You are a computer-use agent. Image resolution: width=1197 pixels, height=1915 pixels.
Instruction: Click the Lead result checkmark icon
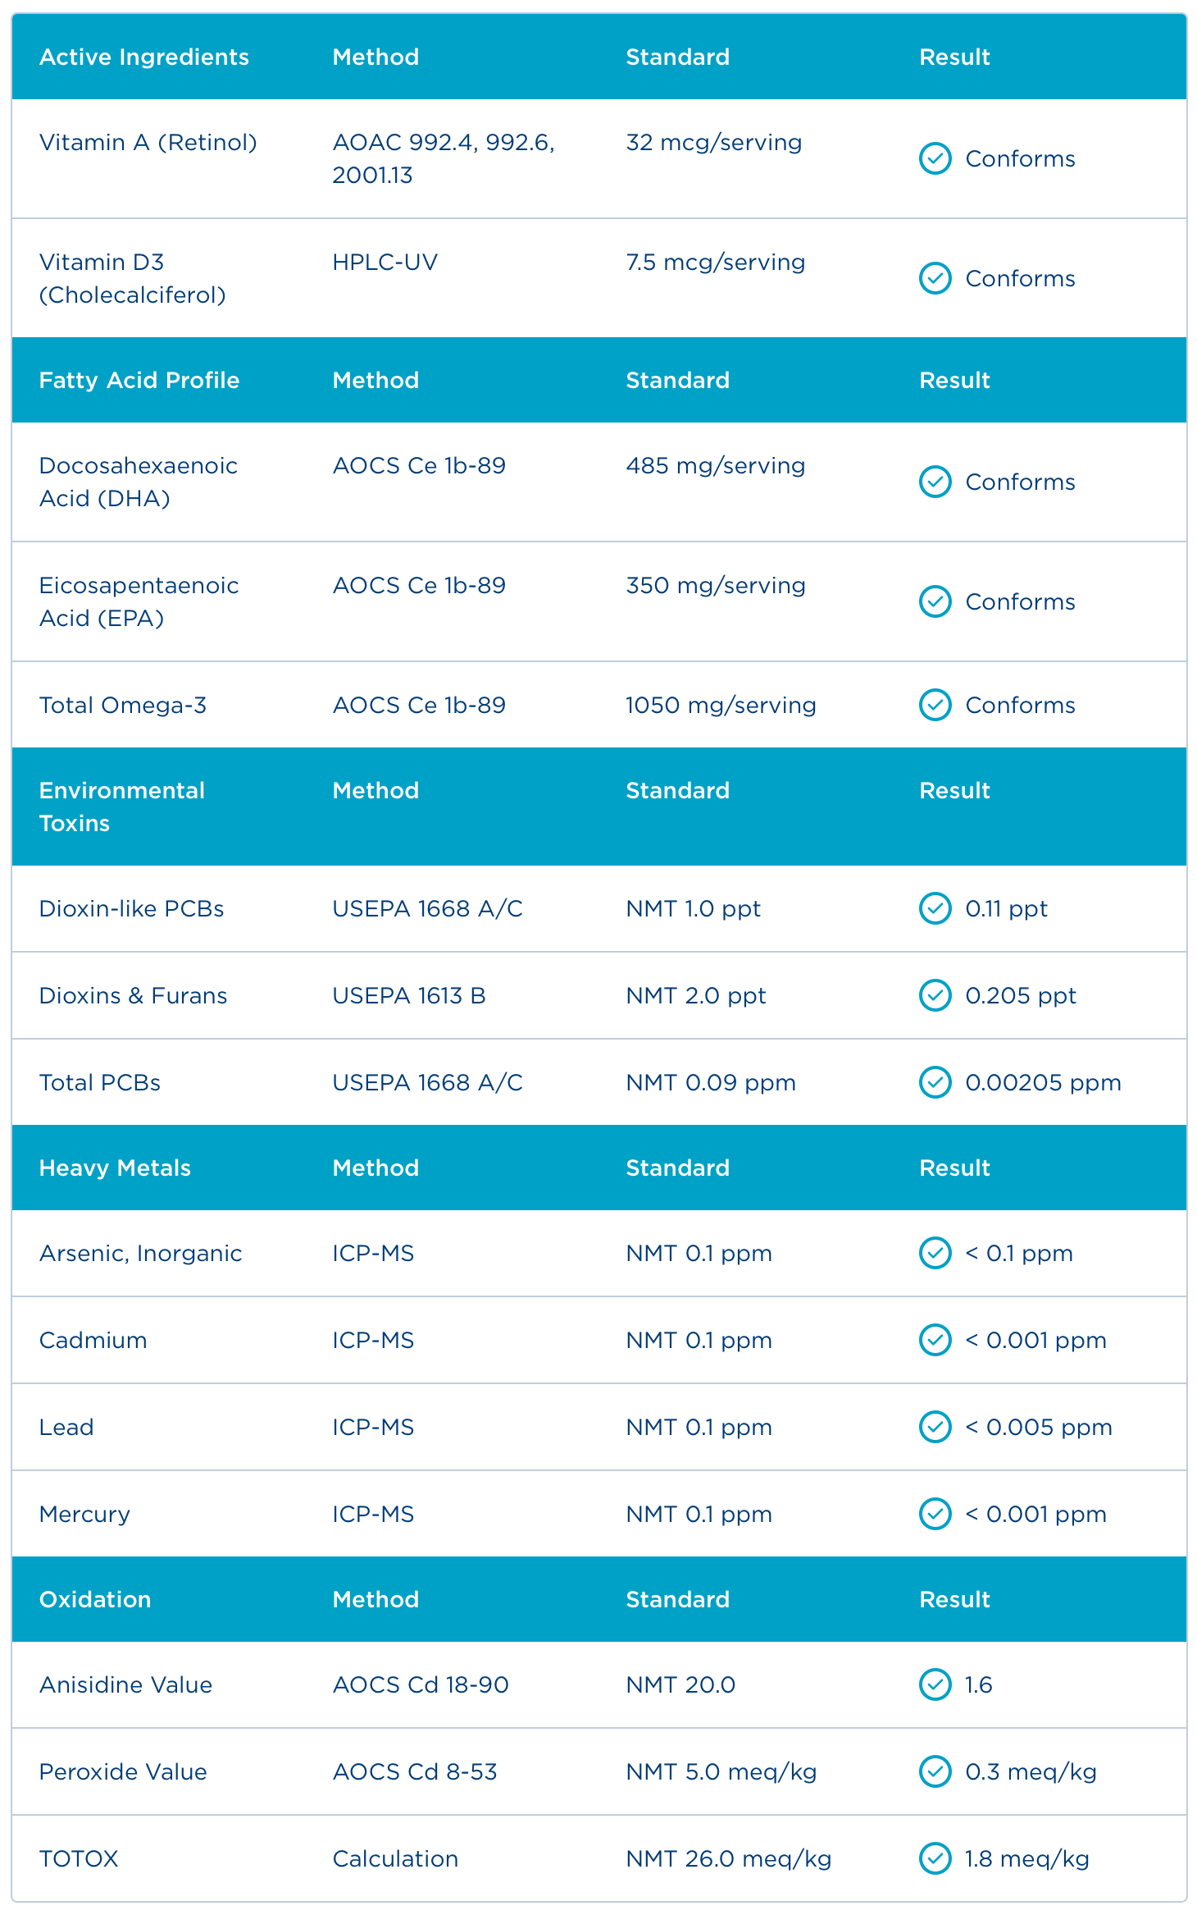coord(935,1427)
